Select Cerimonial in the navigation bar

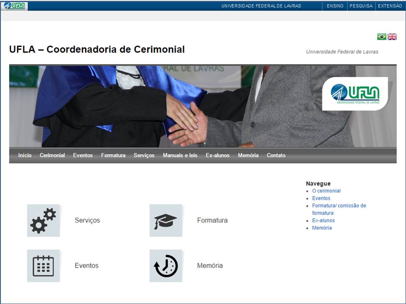[52, 155]
